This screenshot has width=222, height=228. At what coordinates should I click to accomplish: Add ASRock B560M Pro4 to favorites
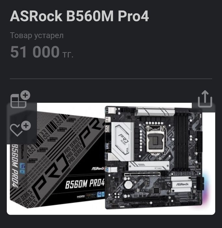tap(20, 129)
